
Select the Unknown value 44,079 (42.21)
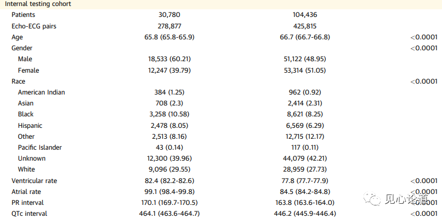click(x=305, y=158)
